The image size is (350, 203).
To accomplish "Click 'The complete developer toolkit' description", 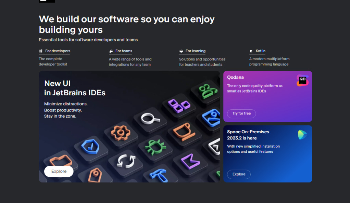I will [53, 62].
